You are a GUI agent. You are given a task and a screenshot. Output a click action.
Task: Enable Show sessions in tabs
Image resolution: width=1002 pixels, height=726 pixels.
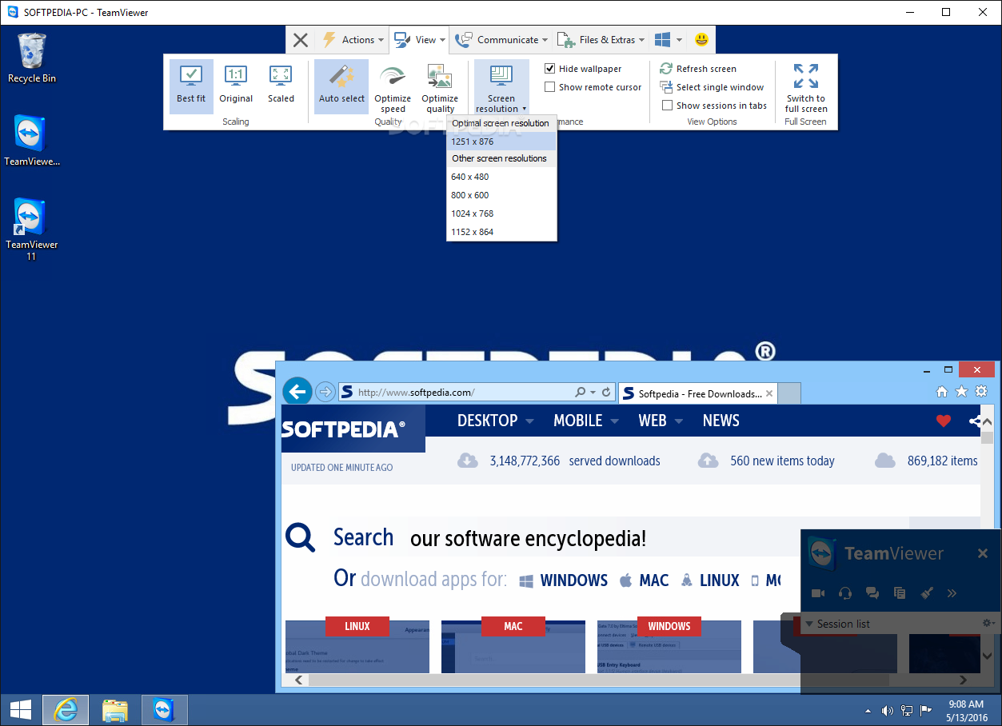(668, 106)
